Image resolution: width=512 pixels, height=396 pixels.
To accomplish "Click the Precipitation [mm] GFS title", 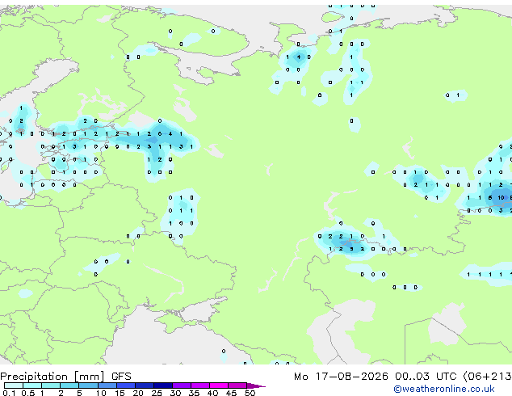I will point(65,377).
